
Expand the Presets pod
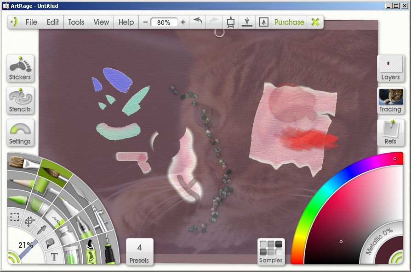pos(139,251)
